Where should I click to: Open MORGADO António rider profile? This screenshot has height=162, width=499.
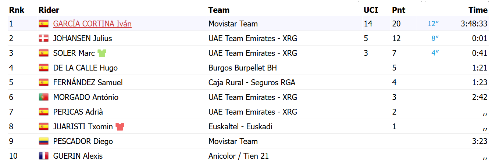pos(86,97)
